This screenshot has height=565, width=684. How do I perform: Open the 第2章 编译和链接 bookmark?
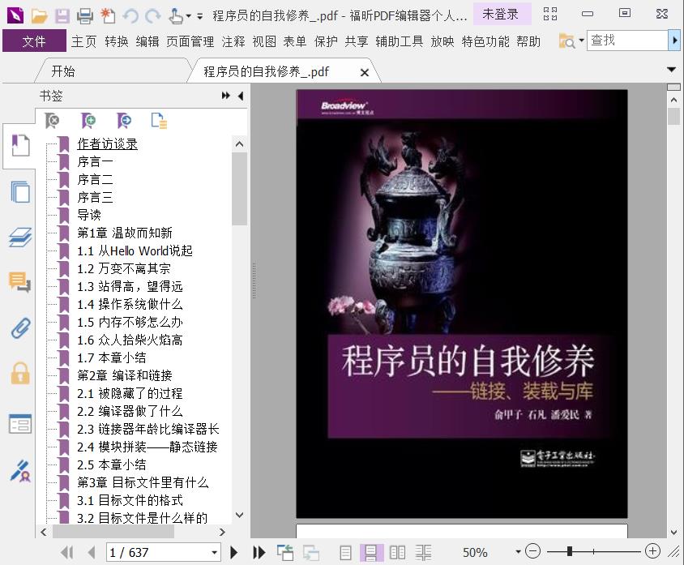[x=125, y=375]
